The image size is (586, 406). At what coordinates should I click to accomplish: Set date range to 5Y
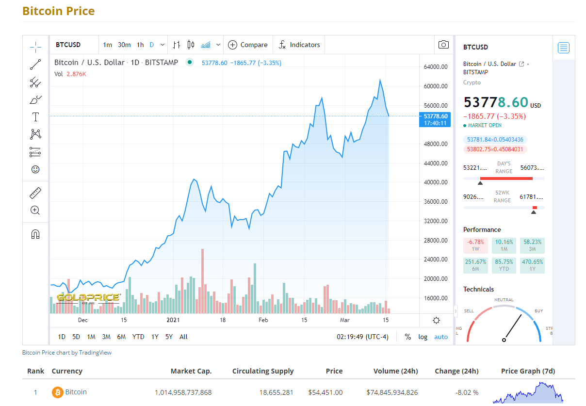[x=169, y=337]
